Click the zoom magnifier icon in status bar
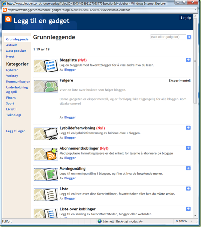The height and width of the screenshot is (227, 201). pos(177,221)
